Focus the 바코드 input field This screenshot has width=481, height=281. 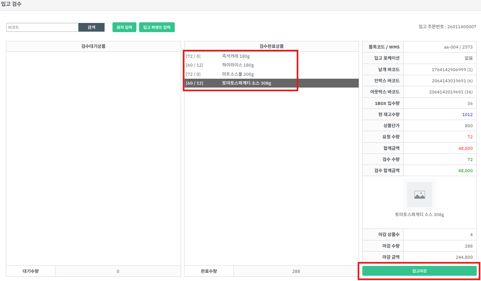(x=42, y=27)
